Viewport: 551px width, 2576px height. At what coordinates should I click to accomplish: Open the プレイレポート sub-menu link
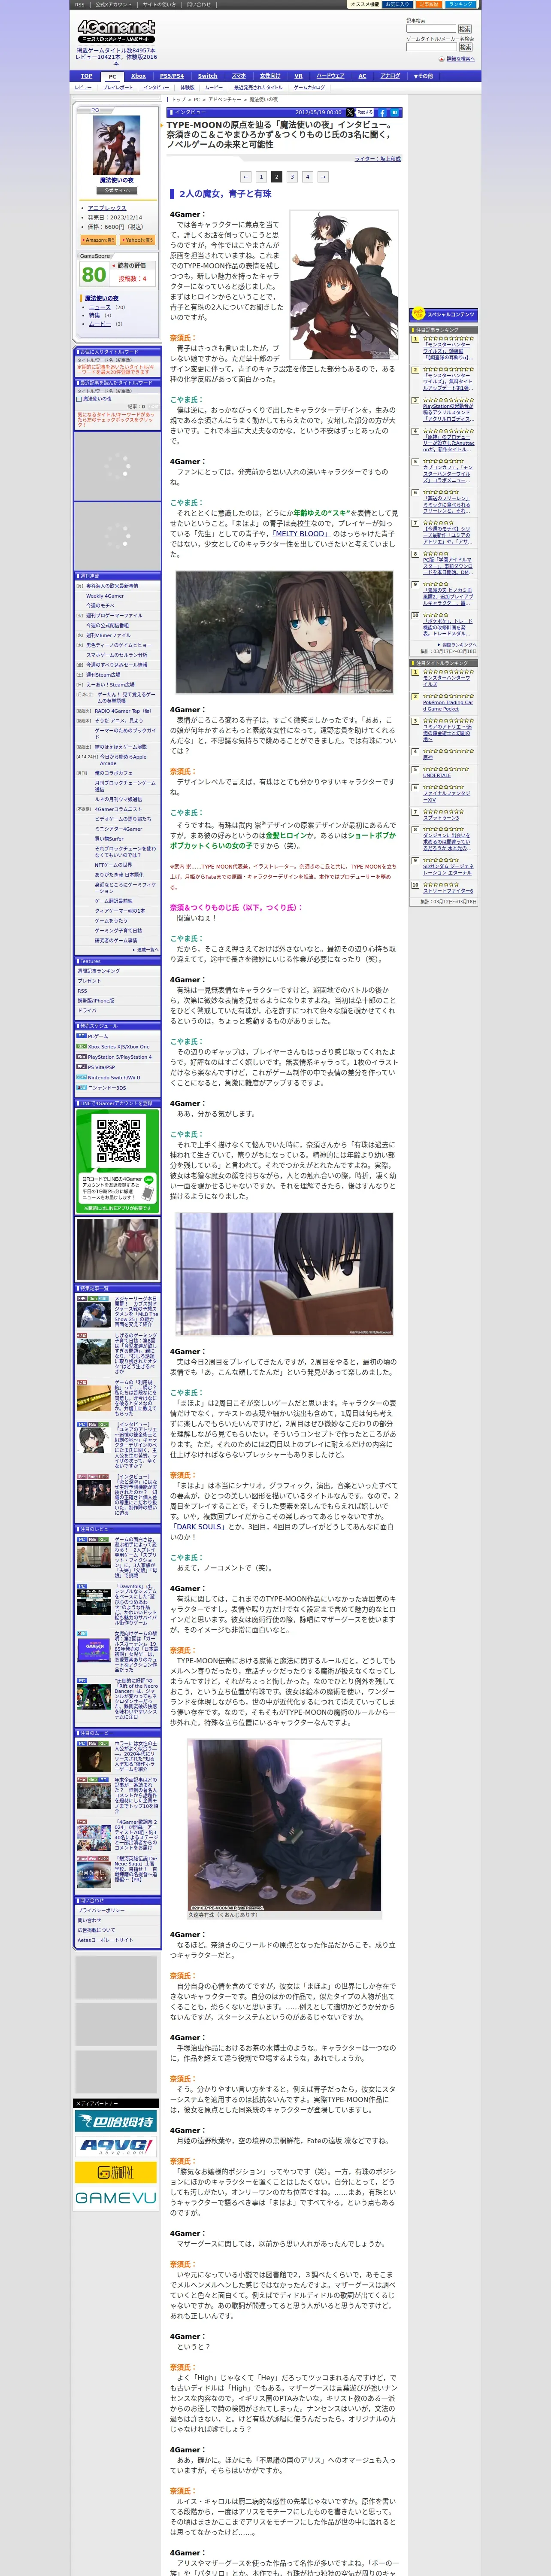[117, 88]
